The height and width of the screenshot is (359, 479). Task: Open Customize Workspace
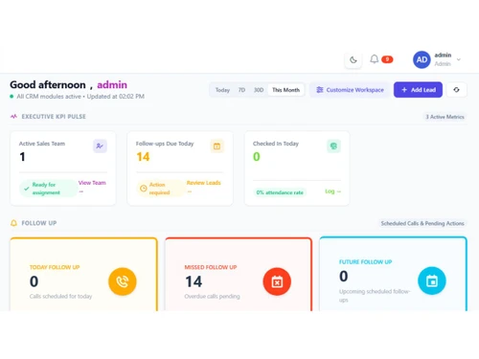(350, 90)
